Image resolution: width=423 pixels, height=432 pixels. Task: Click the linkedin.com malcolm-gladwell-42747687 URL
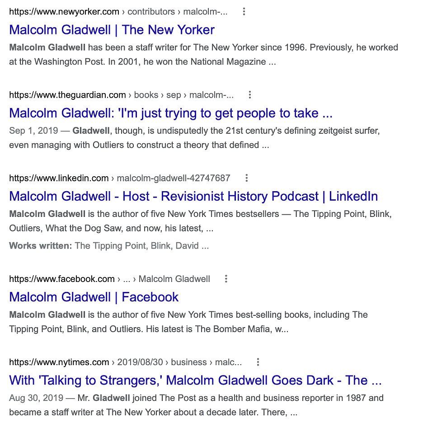[x=119, y=178]
